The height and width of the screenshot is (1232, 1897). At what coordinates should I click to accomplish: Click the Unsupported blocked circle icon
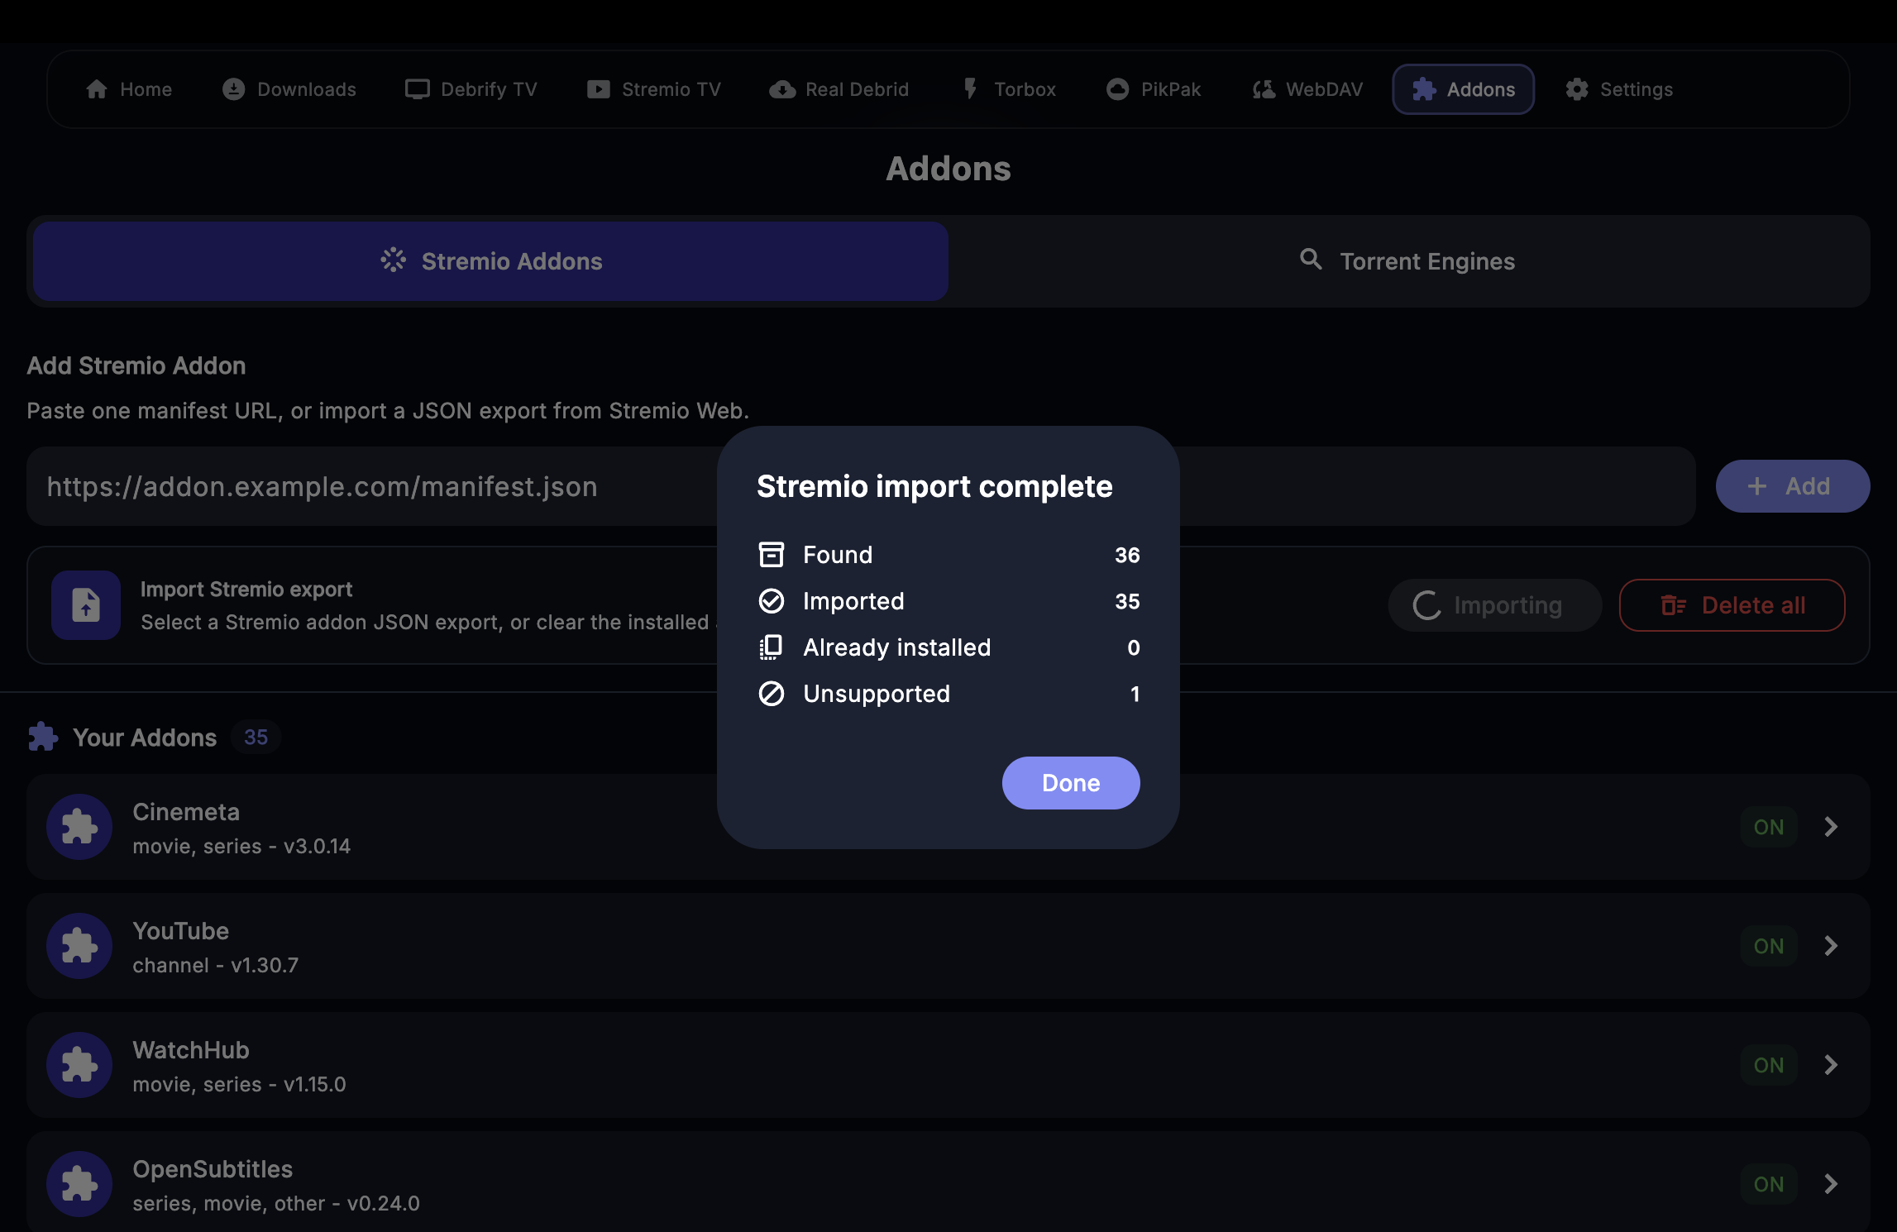tap(772, 694)
